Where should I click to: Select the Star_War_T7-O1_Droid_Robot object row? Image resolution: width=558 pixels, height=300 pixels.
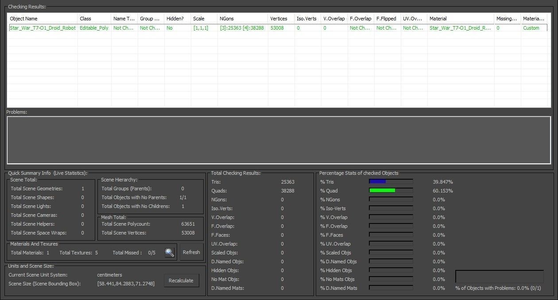click(277, 28)
